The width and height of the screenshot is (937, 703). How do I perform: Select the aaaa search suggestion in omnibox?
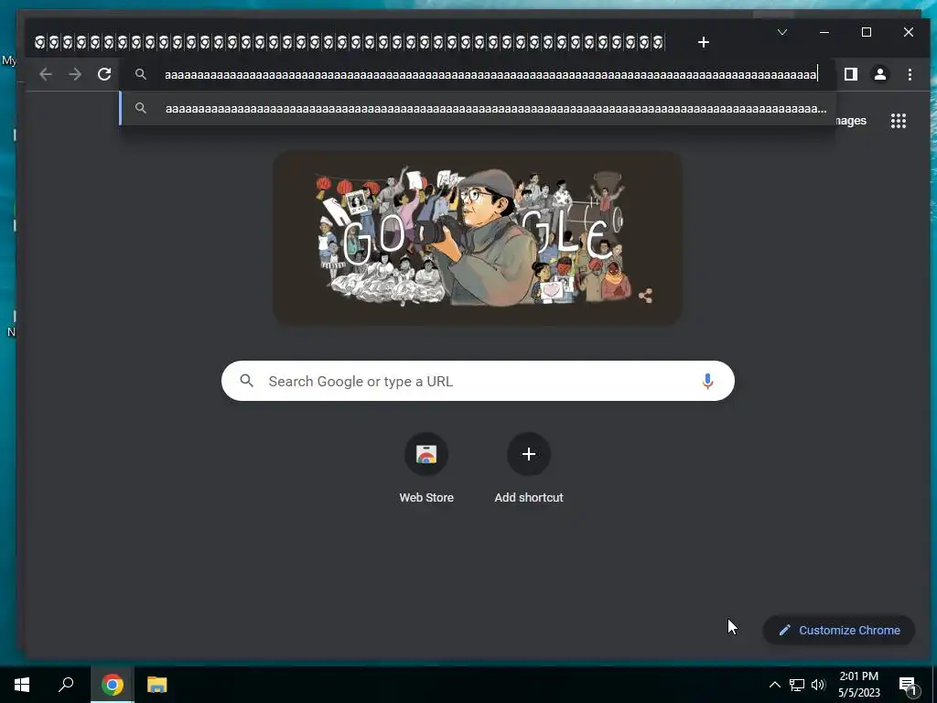coord(478,108)
